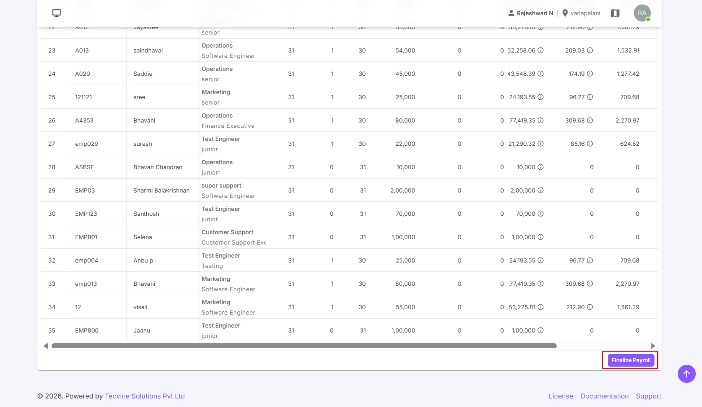Open the Documentation footer link
The height and width of the screenshot is (407, 702).
point(605,396)
